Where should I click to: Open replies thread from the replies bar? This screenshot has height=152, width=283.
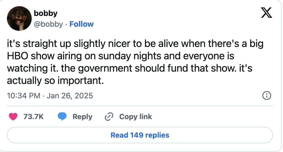pyautogui.click(x=139, y=135)
